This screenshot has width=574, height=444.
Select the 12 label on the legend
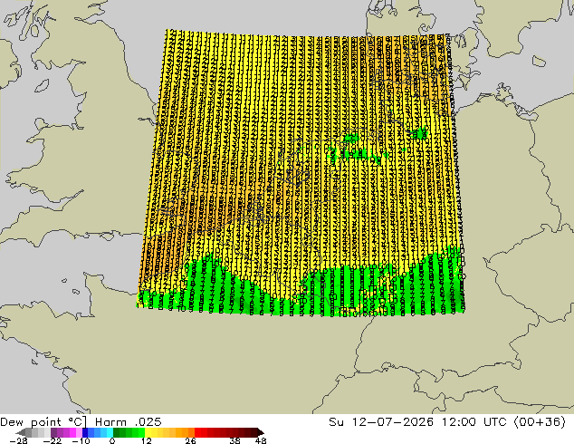pos(146,440)
